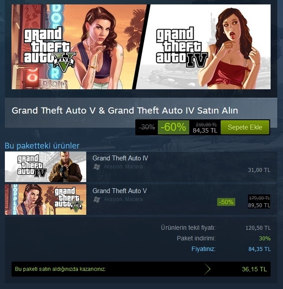The image size is (283, 289).
Task: Click the 31,00 TL price for GTA IV
Action: (259, 170)
